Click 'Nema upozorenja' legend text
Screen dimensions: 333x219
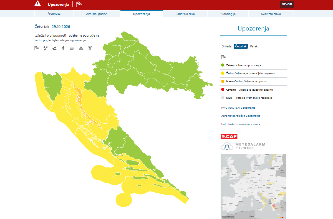click(249, 65)
